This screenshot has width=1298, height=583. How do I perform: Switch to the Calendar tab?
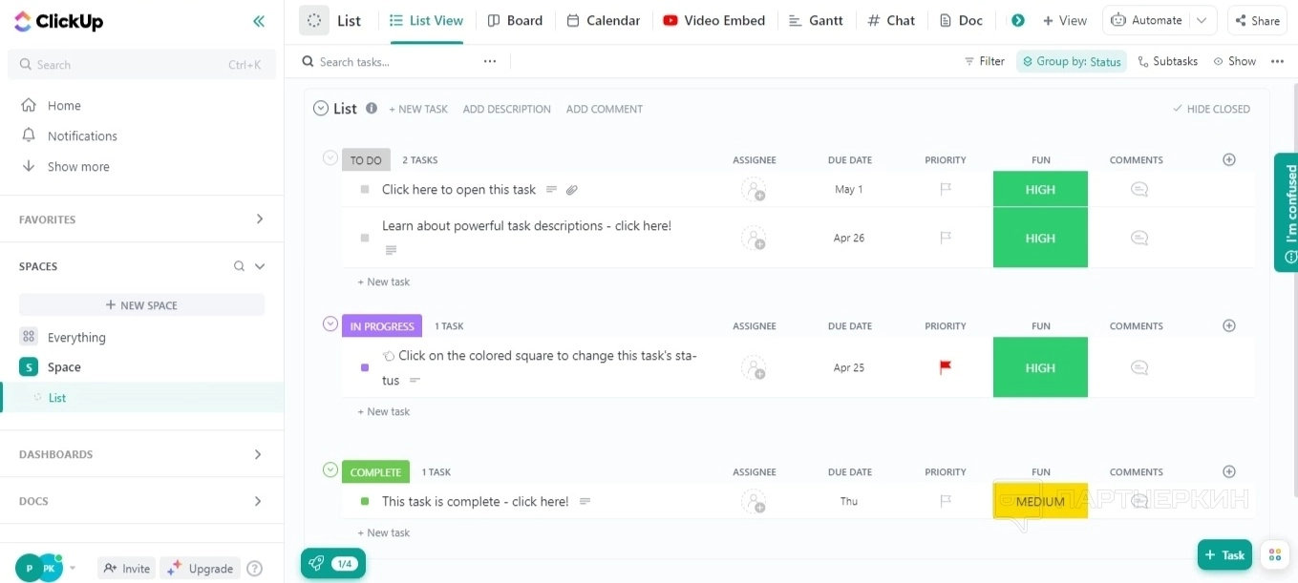(603, 20)
